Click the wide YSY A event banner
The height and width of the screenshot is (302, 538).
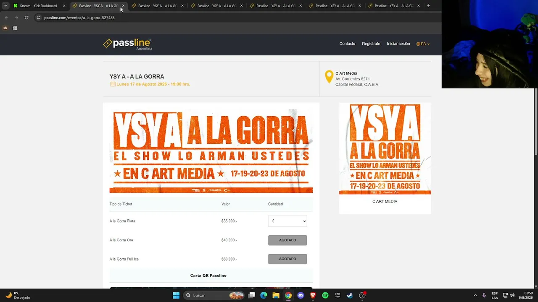(x=211, y=151)
